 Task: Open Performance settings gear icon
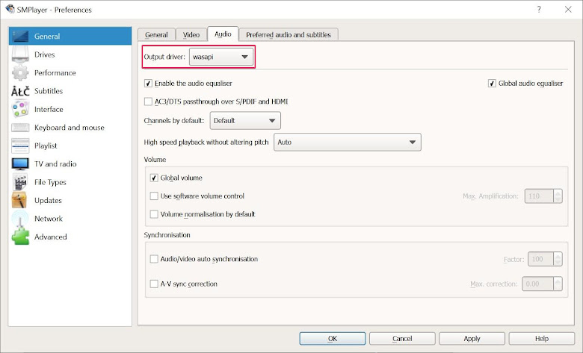click(x=20, y=72)
